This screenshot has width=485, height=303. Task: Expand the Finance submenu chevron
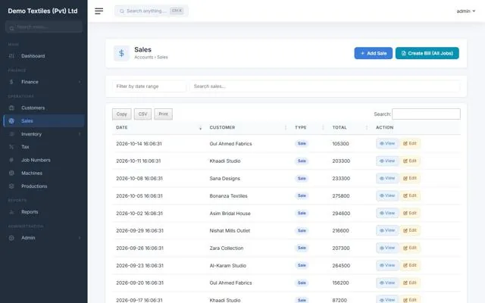80,82
